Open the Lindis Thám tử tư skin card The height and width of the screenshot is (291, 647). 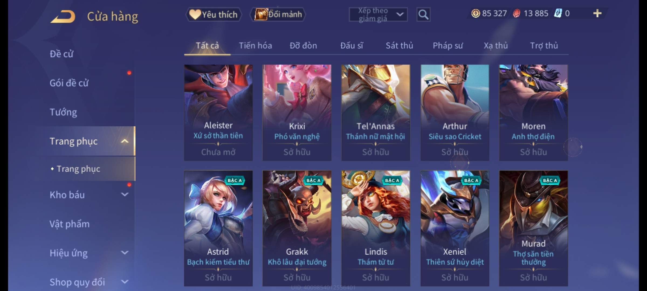376,228
